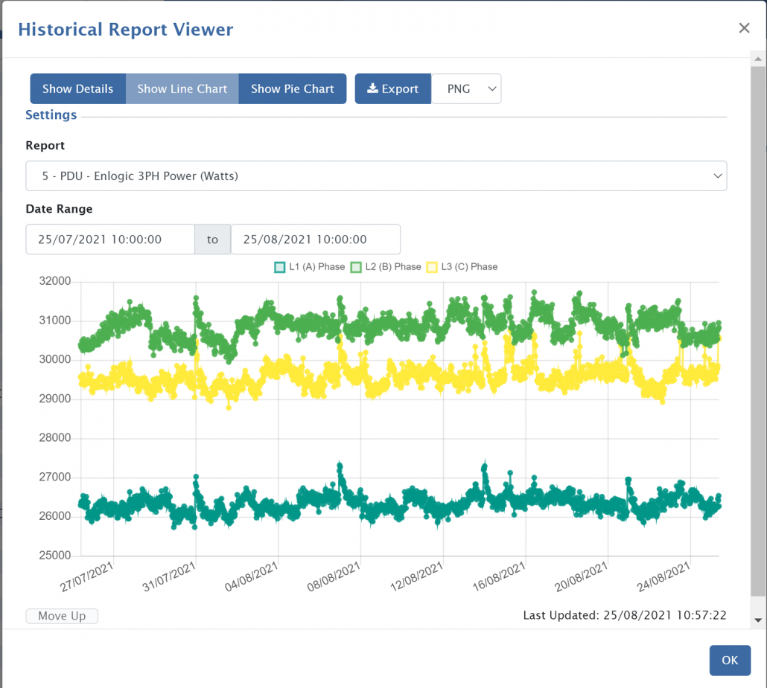This screenshot has height=688, width=767.
Task: Click the scrollbar down arrow
Action: coord(758,620)
